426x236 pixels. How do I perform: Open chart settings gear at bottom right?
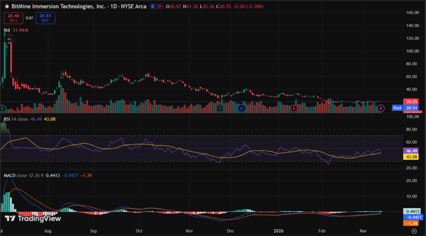coord(414,231)
